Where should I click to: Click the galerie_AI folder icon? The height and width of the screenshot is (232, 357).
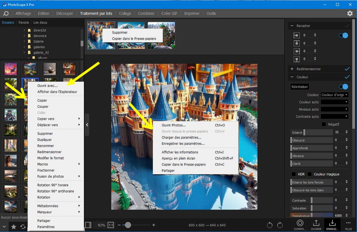click(x=29, y=53)
